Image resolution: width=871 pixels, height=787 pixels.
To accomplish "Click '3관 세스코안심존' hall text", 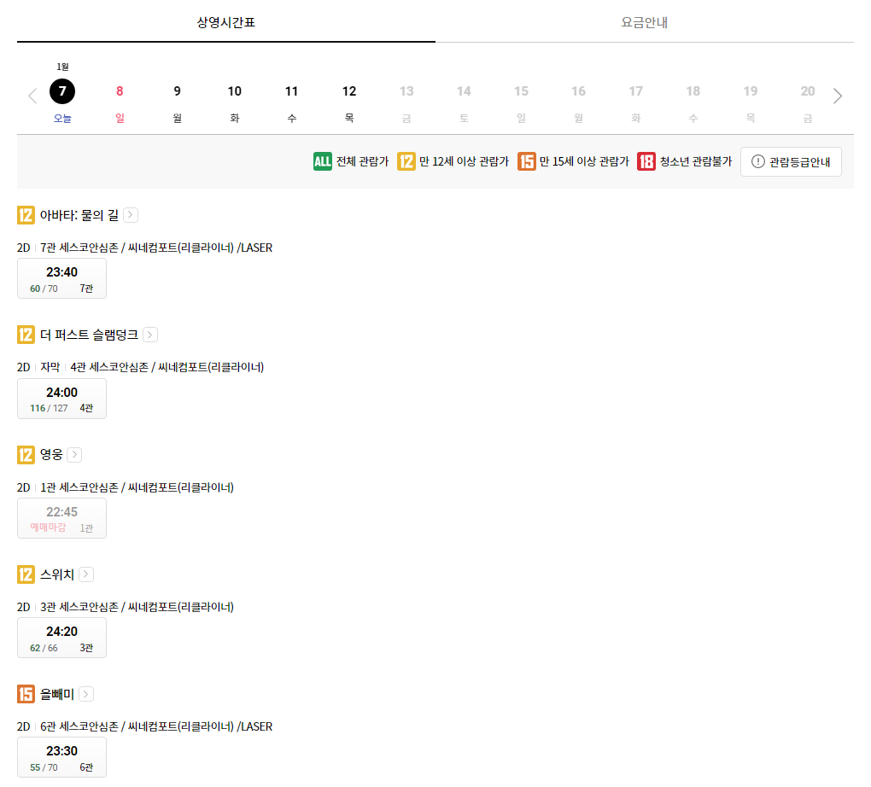I will [x=137, y=607].
